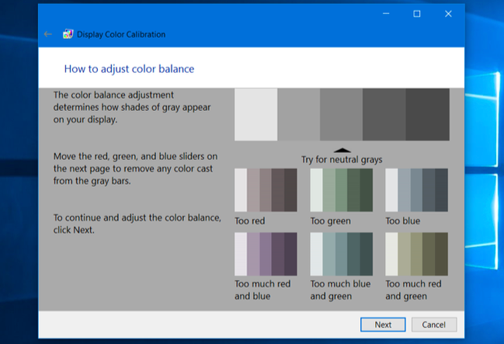The height and width of the screenshot is (344, 504).
Task: Click the 'Too blue' caption
Action: [x=403, y=221]
